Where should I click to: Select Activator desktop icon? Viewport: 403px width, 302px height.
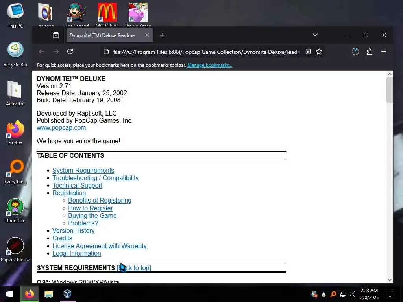pyautogui.click(x=15, y=94)
